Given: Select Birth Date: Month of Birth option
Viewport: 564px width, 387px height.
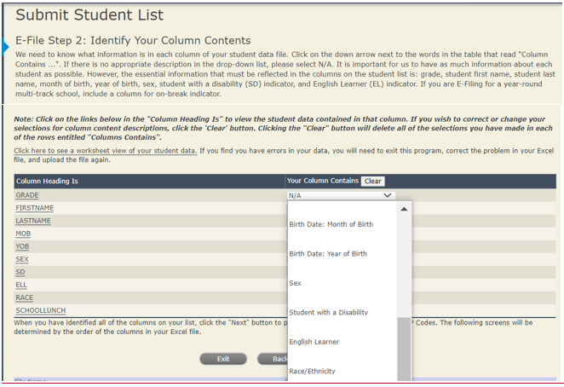Looking at the screenshot, I should click(331, 224).
